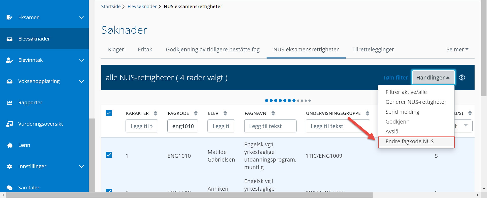Click the UNDERVISNINGSGRUPPE filter input field

point(338,126)
